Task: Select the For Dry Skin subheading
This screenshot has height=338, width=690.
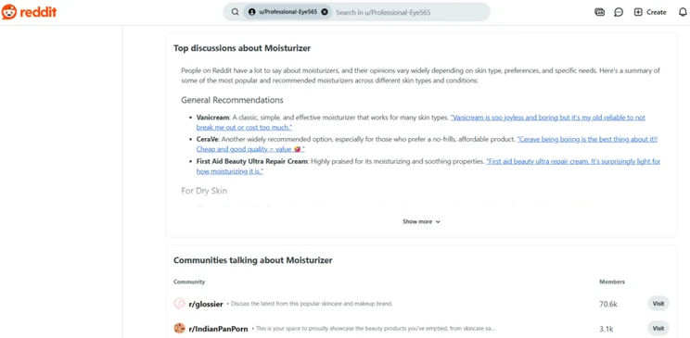Action: tap(204, 191)
